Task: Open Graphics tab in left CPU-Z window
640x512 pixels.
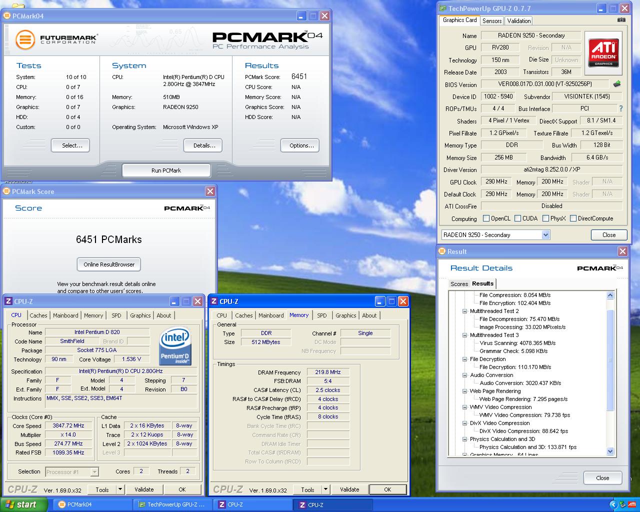Action: 140,315
